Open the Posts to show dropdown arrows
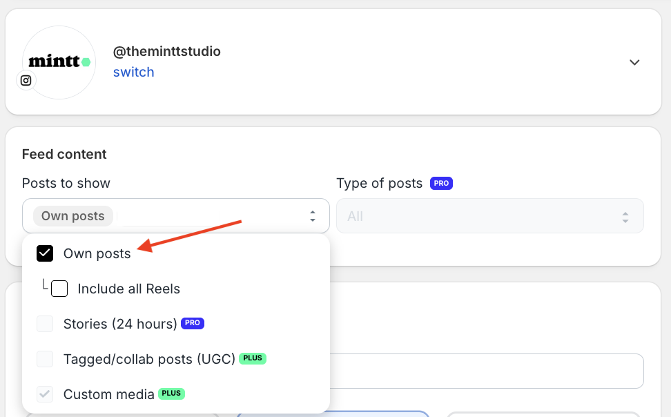The width and height of the screenshot is (671, 417). click(313, 216)
